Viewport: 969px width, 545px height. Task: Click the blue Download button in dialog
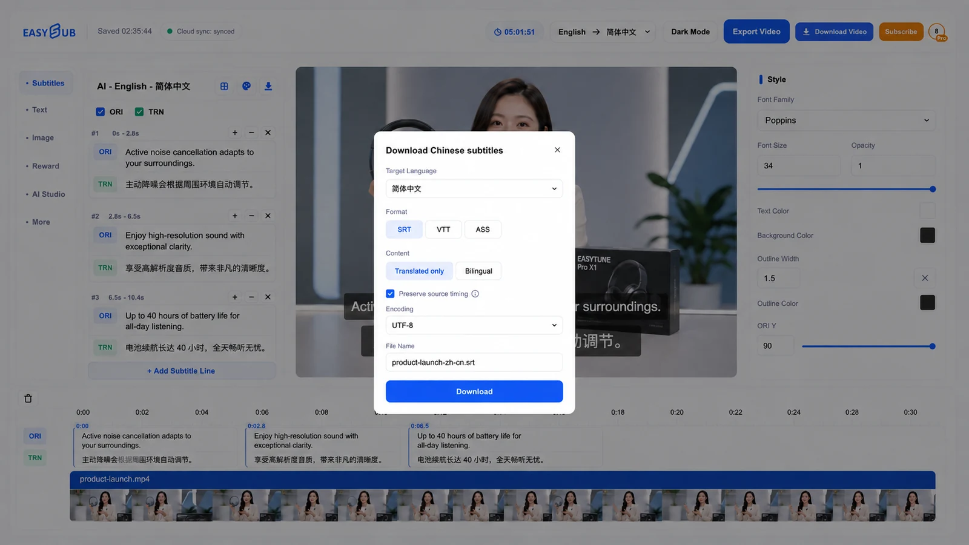tap(474, 391)
